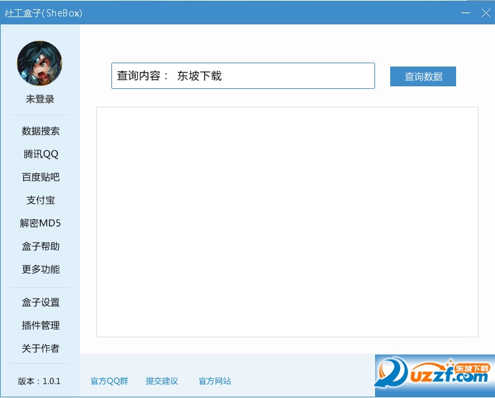Click inside the empty results panel
Image resolution: width=495 pixels, height=398 pixels.
(287, 222)
